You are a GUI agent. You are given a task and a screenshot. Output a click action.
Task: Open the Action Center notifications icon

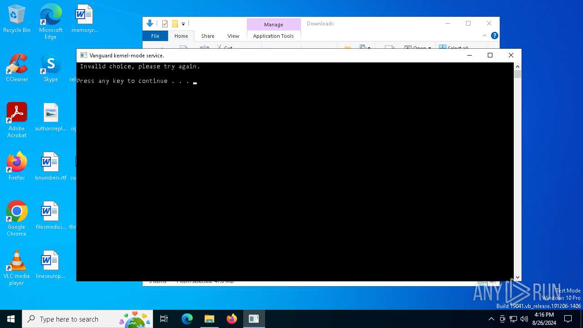pyautogui.click(x=568, y=319)
